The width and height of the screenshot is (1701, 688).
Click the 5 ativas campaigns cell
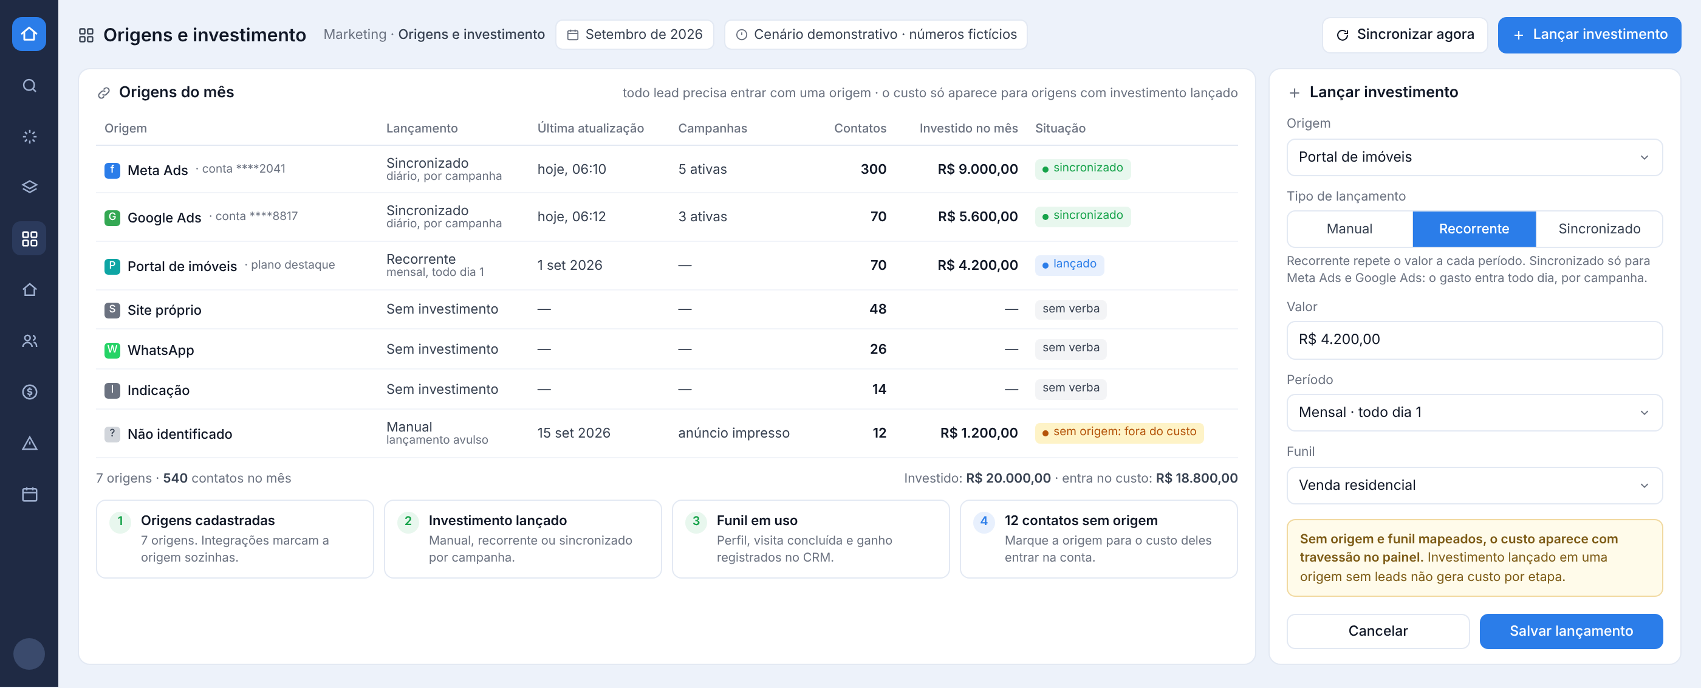702,169
